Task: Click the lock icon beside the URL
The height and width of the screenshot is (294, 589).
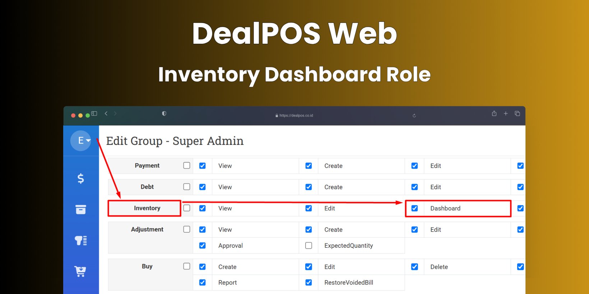Action: click(277, 115)
